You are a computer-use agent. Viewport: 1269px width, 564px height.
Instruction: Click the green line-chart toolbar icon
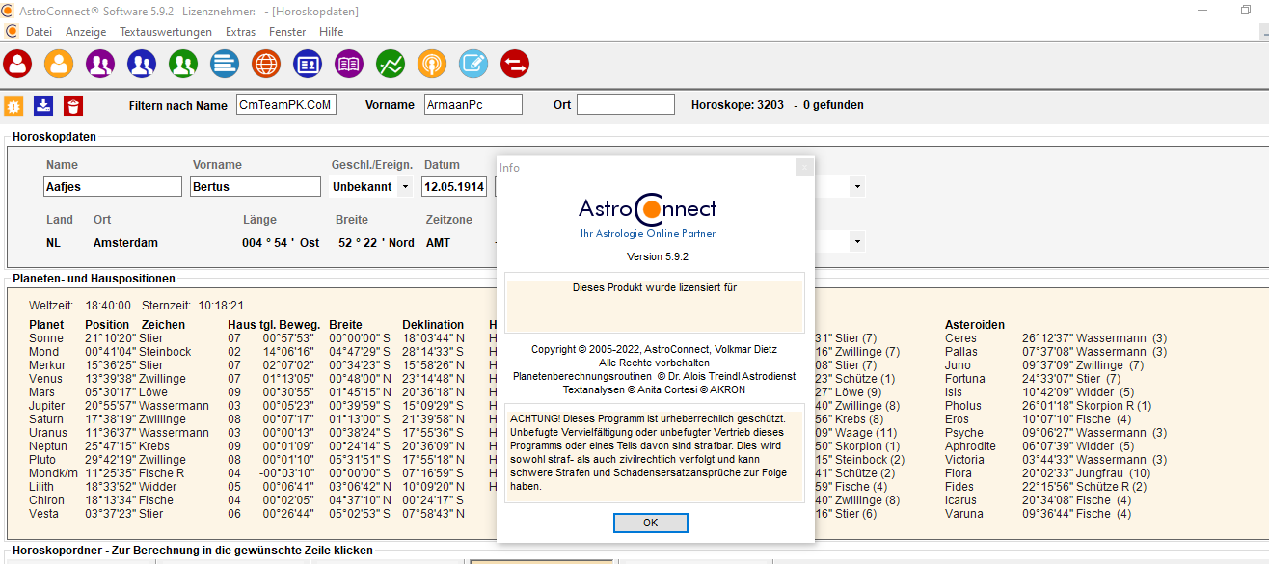point(391,64)
